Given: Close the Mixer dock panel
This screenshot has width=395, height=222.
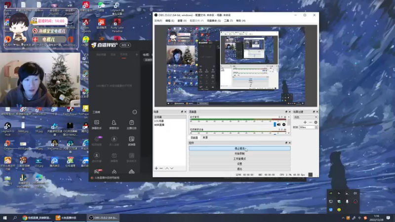Looking at the screenshot, I should [x=289, y=112].
